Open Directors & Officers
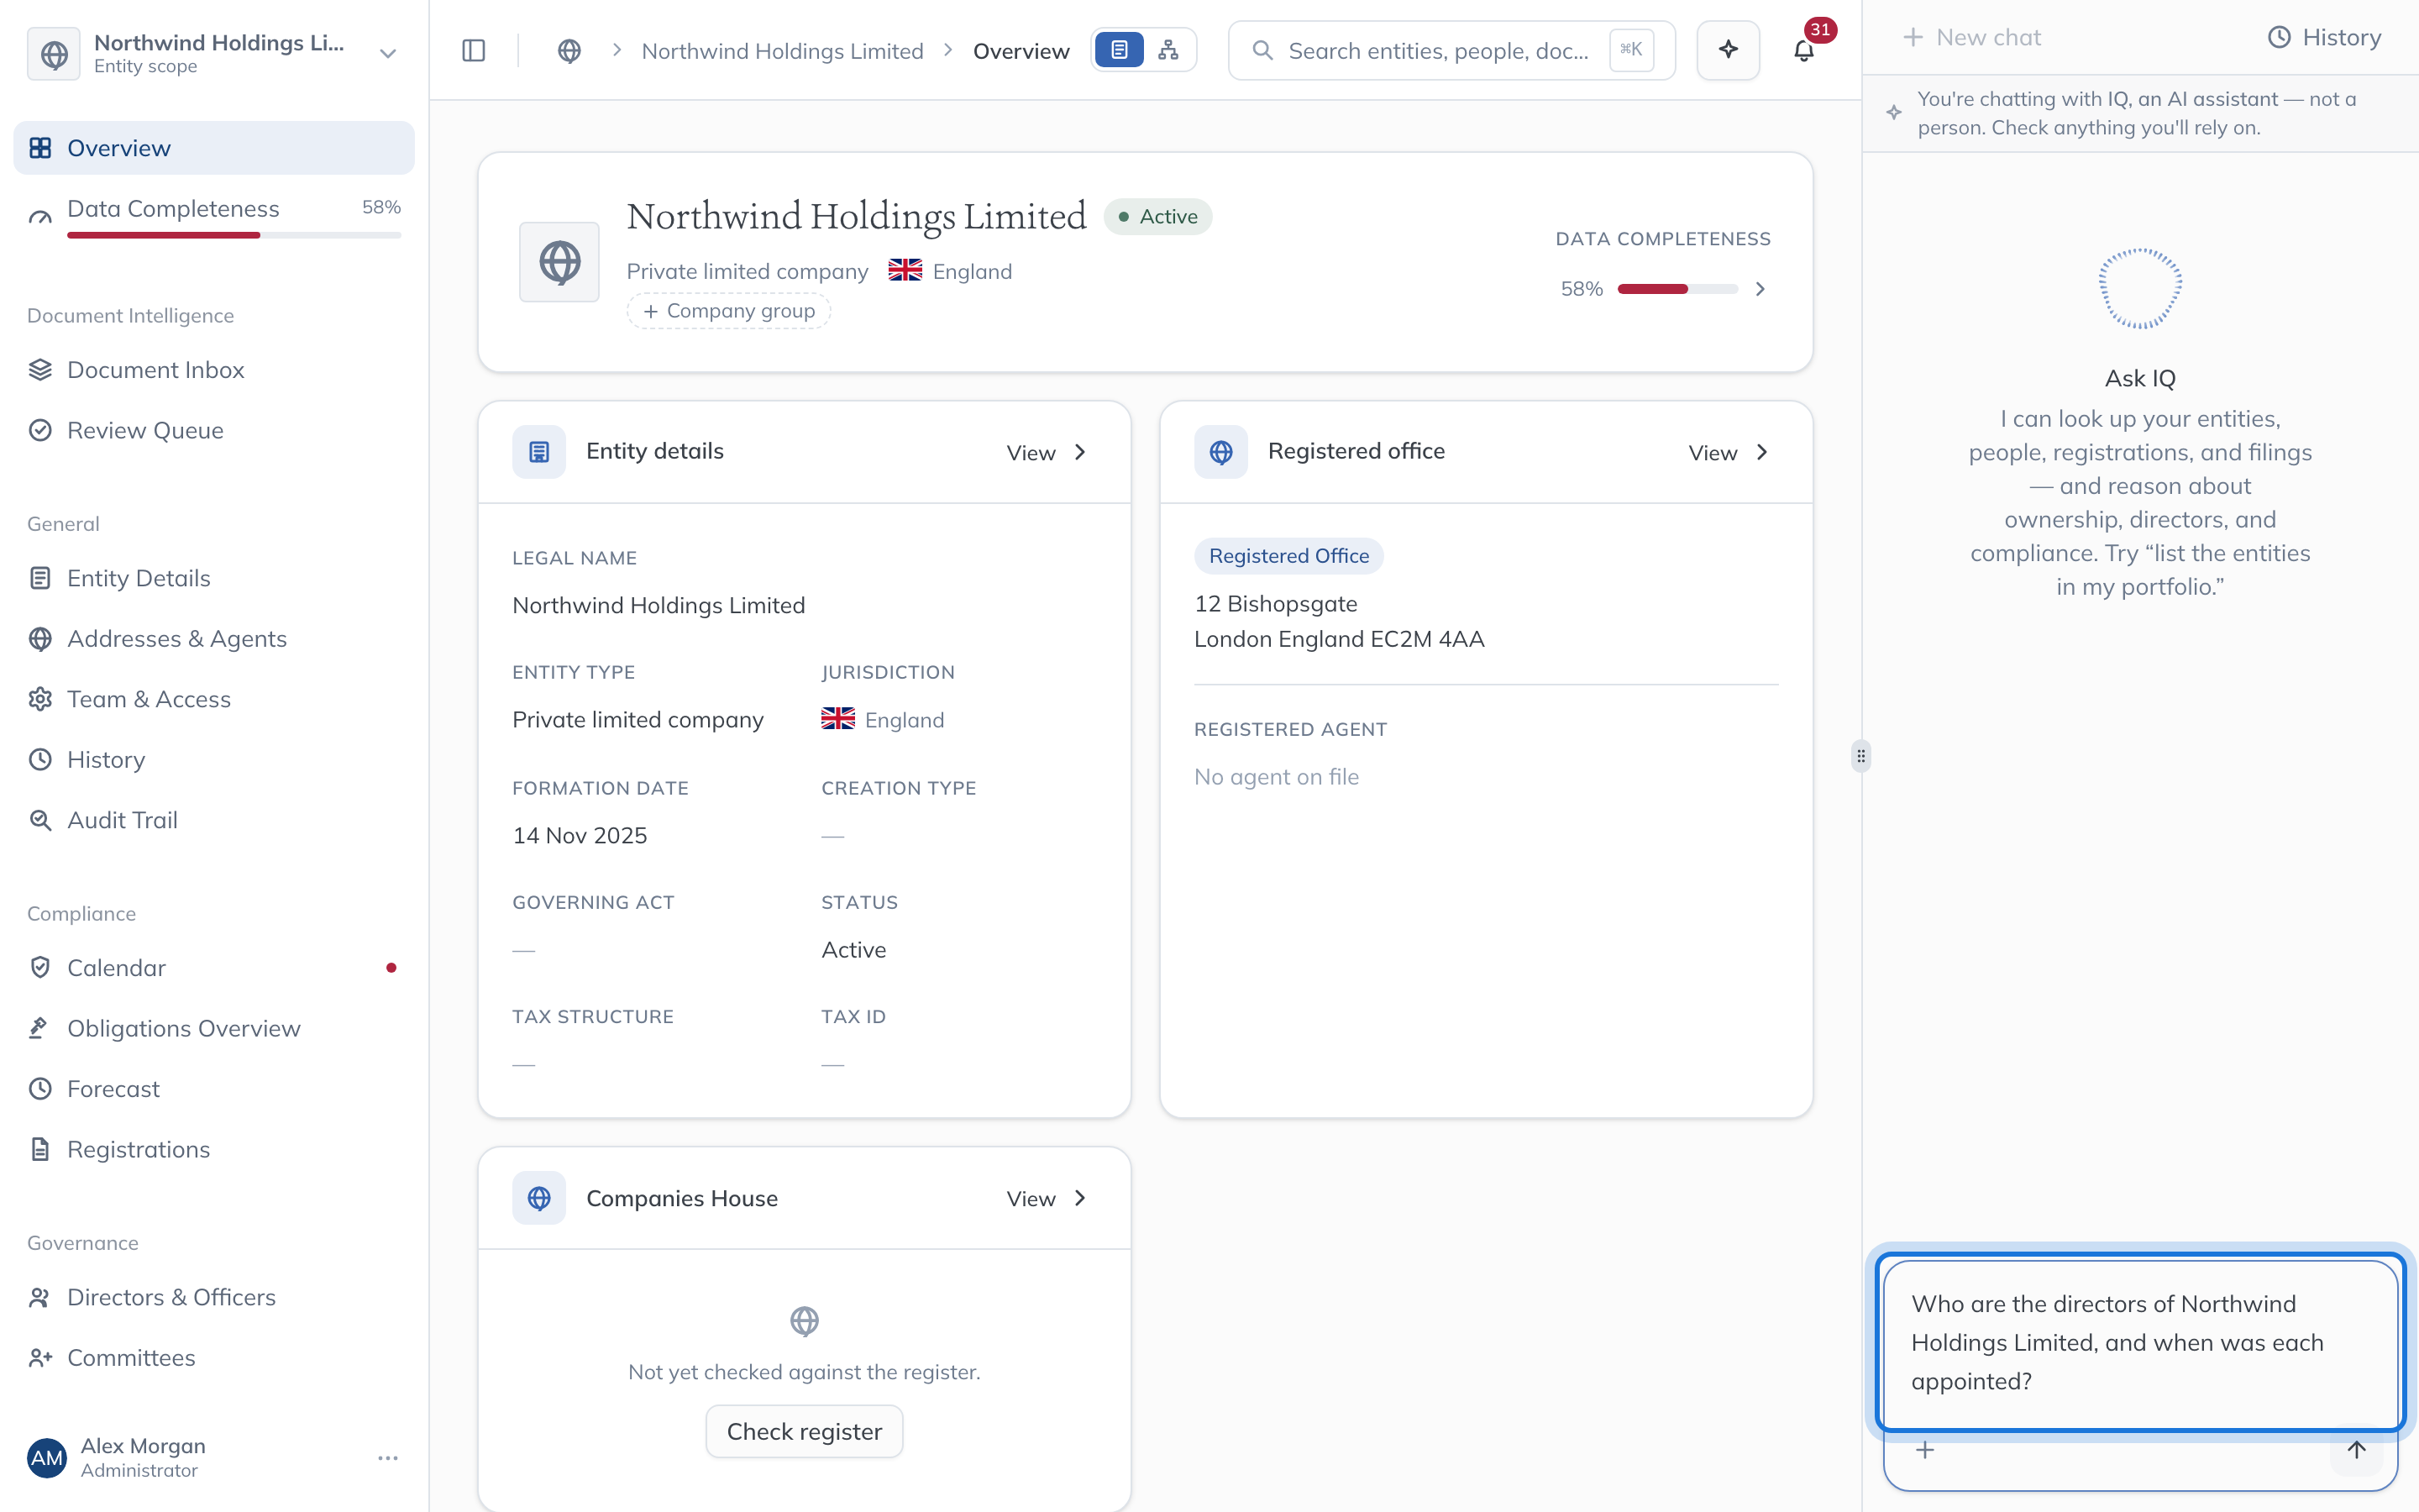 214,1298
